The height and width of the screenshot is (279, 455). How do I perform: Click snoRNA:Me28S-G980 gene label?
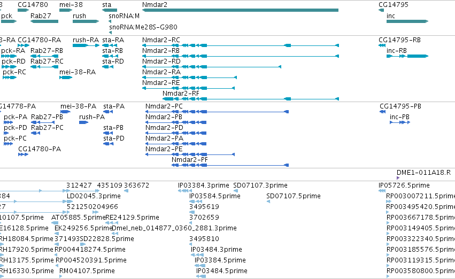click(x=143, y=27)
